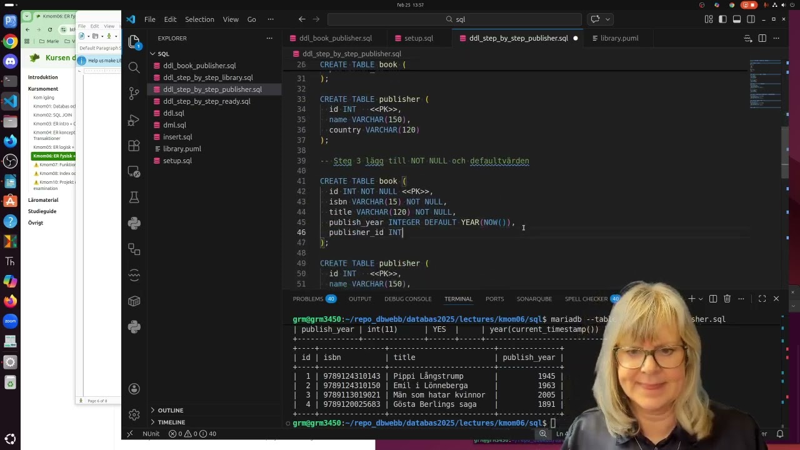Split the terminal panel
800x450 pixels.
click(x=713, y=299)
